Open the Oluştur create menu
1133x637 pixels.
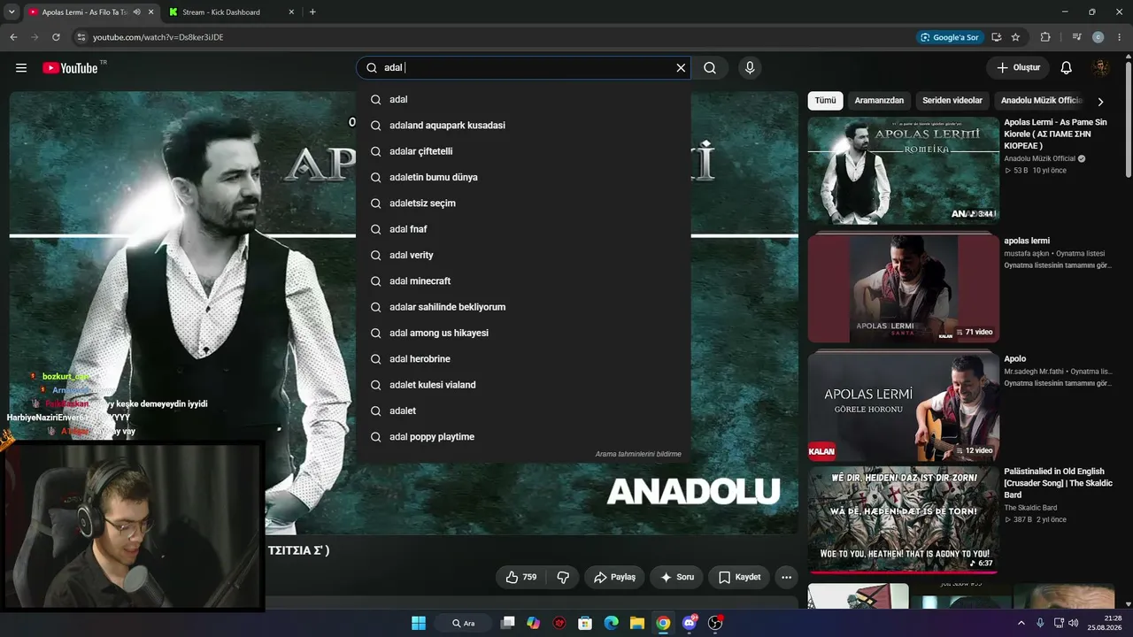click(x=1018, y=68)
